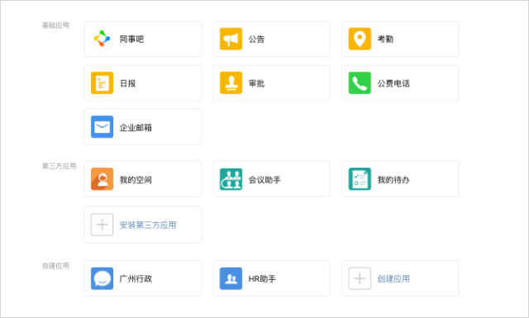Click the plus icon for 安装第三方应用
Image resolution: width=529 pixels, height=318 pixels.
click(x=102, y=225)
